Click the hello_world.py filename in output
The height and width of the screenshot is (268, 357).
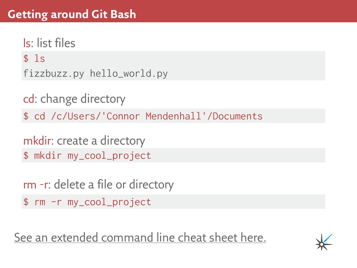(x=129, y=74)
